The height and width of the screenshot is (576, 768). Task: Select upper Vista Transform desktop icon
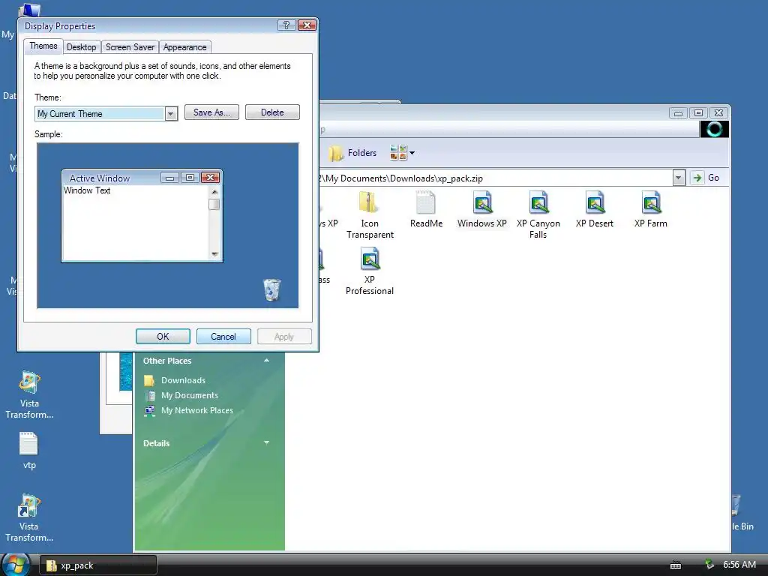tap(29, 395)
